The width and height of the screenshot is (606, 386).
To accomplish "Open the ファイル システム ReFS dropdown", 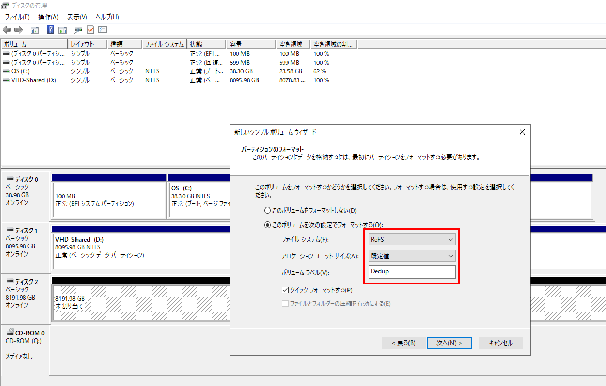I will coord(412,240).
